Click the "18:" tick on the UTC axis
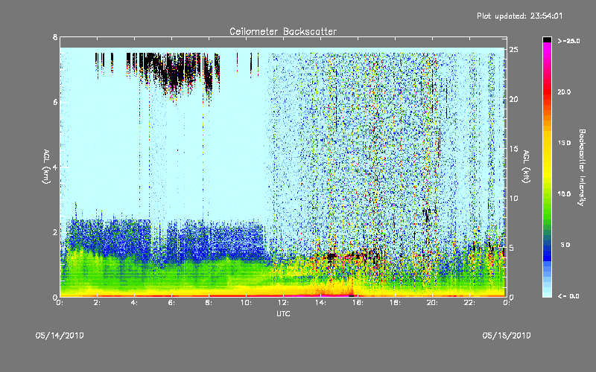The image size is (596, 372). (x=395, y=303)
